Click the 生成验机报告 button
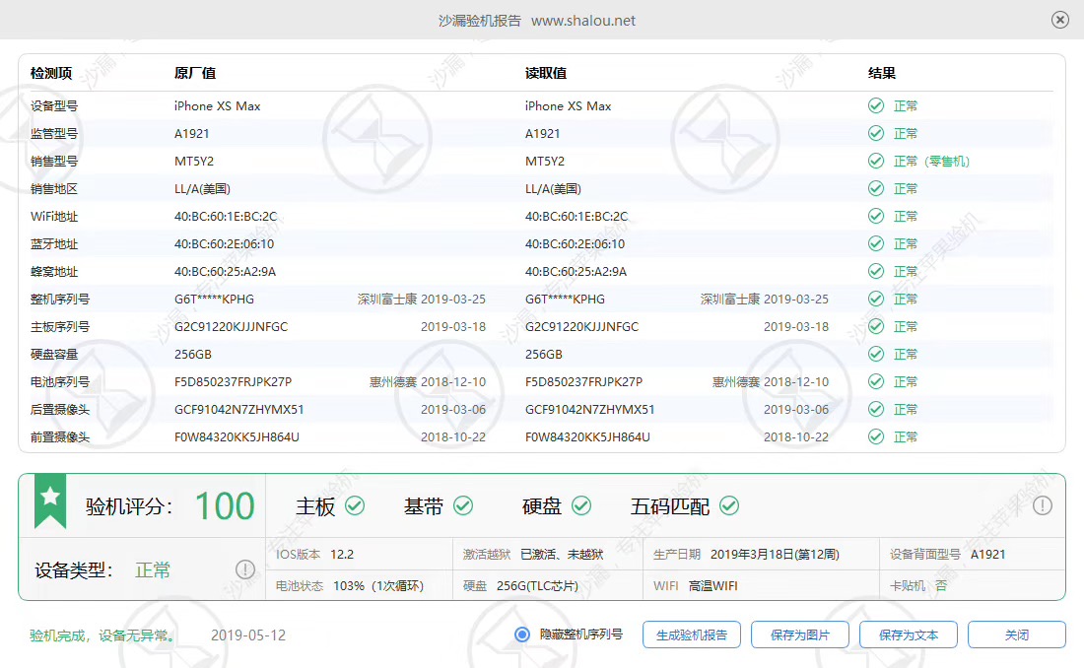The height and width of the screenshot is (668, 1084). pos(692,635)
